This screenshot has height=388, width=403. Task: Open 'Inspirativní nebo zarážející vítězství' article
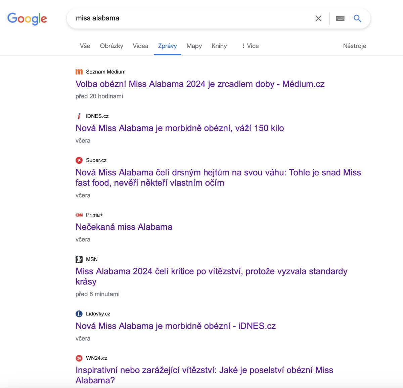(x=205, y=375)
